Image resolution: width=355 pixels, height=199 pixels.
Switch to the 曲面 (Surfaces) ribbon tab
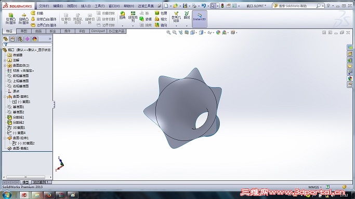[x=38, y=31]
